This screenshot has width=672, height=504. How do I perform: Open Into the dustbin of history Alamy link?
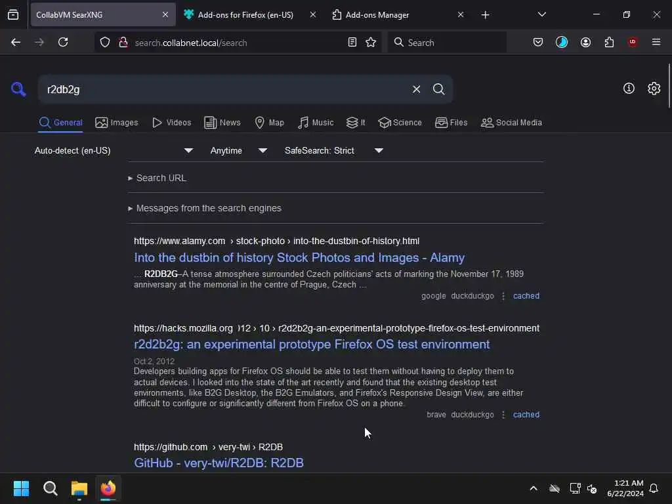(x=299, y=257)
